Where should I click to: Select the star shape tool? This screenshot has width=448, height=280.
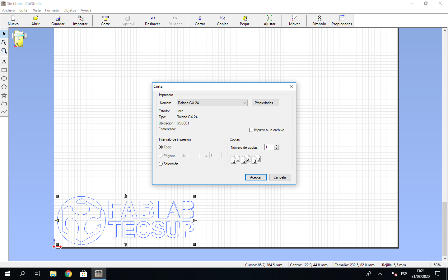pos(4,95)
